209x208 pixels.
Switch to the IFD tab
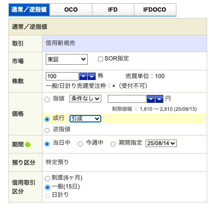point(113,10)
